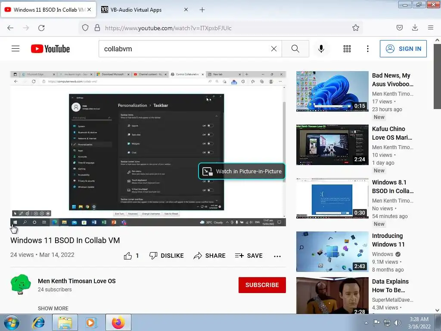Open Windows Explorer from taskbar
This screenshot has height=331, width=441.
tap(65, 322)
